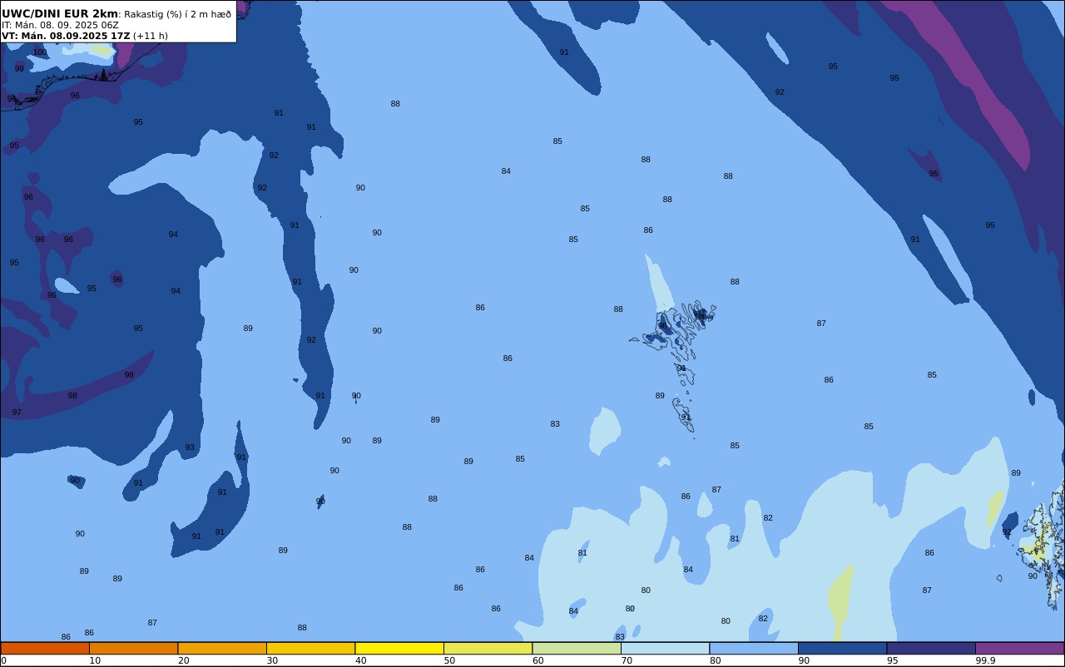This screenshot has height=667, width=1065.
Task: Click the '93' humidity value on the map
Action: [190, 447]
